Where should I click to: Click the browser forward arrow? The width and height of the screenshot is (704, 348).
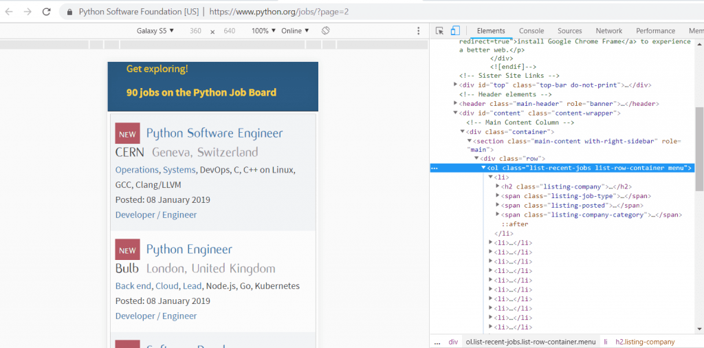point(27,12)
